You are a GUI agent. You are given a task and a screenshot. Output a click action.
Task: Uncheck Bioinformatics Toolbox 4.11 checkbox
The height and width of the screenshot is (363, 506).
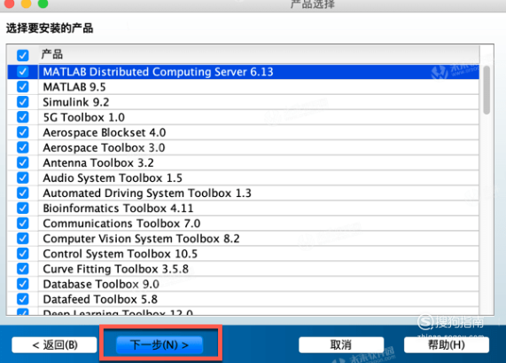pos(22,209)
